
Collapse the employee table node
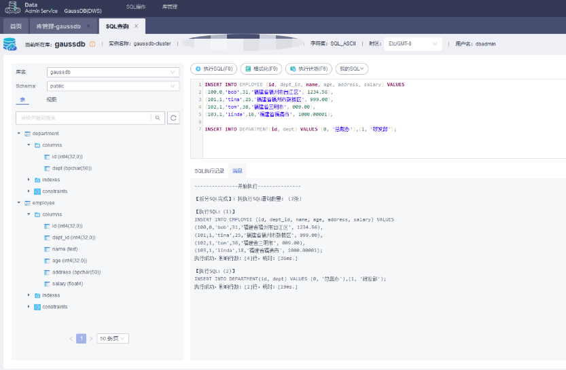(19, 203)
